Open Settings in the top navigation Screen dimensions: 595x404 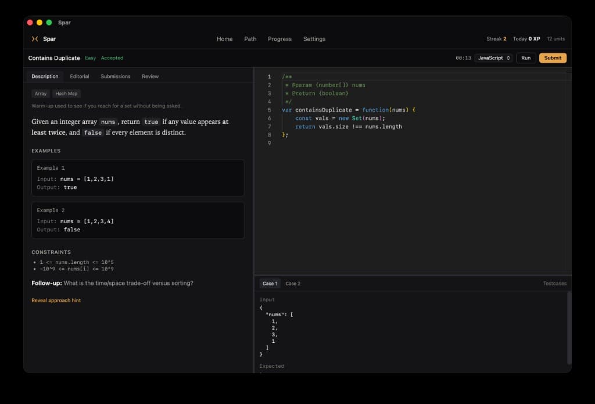tap(314, 39)
